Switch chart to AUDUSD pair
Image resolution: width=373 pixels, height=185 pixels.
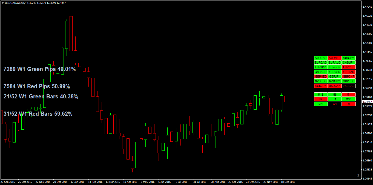coord(321,58)
